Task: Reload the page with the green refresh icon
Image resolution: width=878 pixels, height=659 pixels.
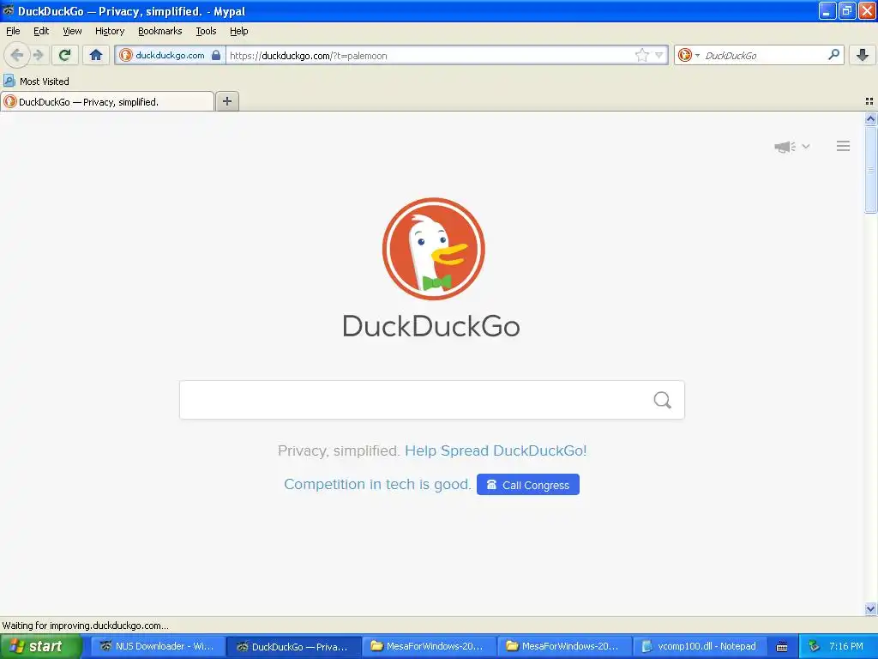Action: pos(65,55)
